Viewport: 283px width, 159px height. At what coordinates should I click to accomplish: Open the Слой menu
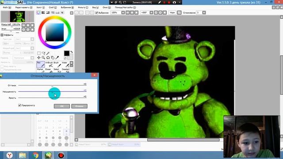[x=53, y=8]
